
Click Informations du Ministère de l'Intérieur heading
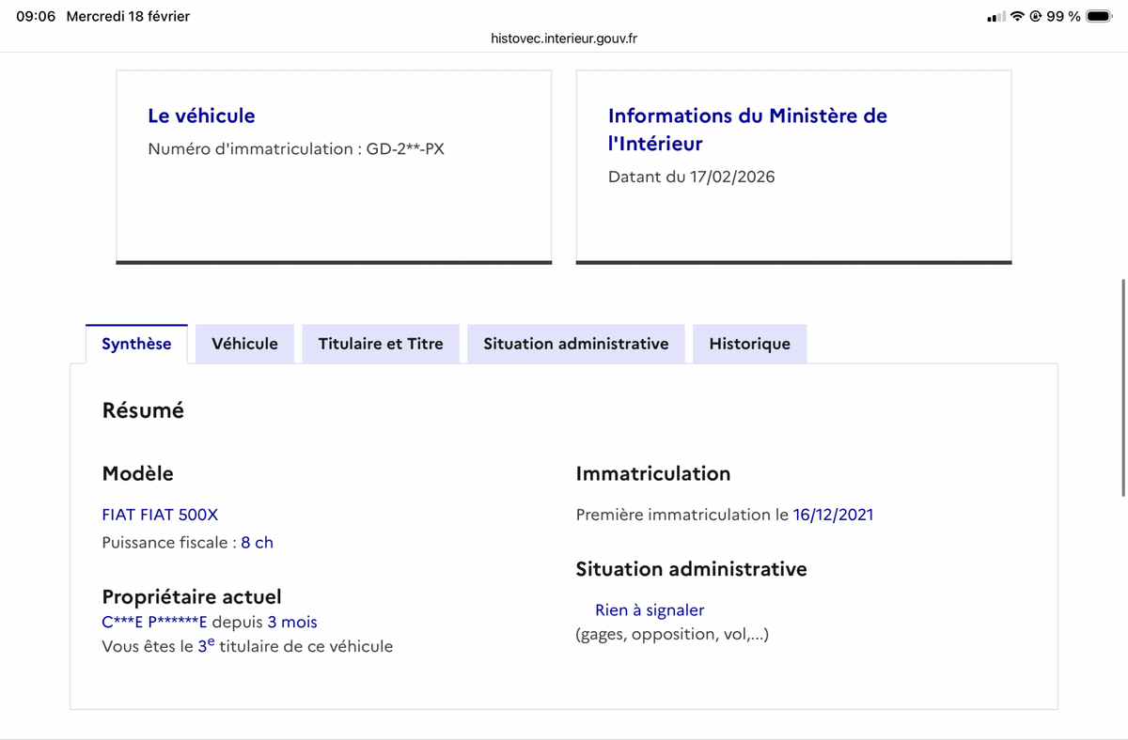pos(747,129)
